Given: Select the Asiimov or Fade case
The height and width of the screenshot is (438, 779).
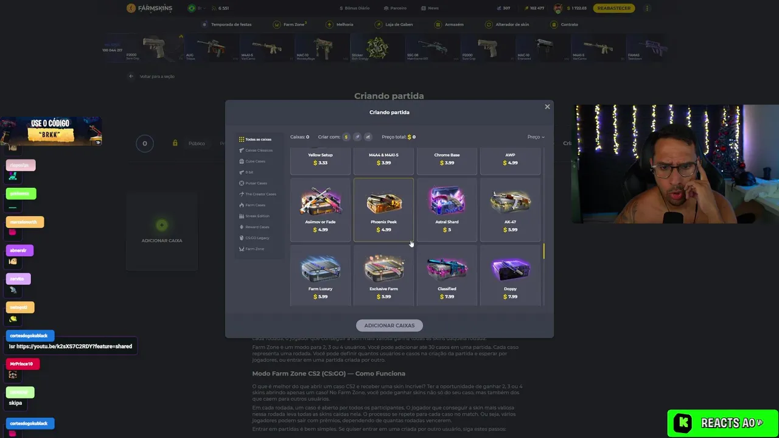Looking at the screenshot, I should tap(320, 210).
